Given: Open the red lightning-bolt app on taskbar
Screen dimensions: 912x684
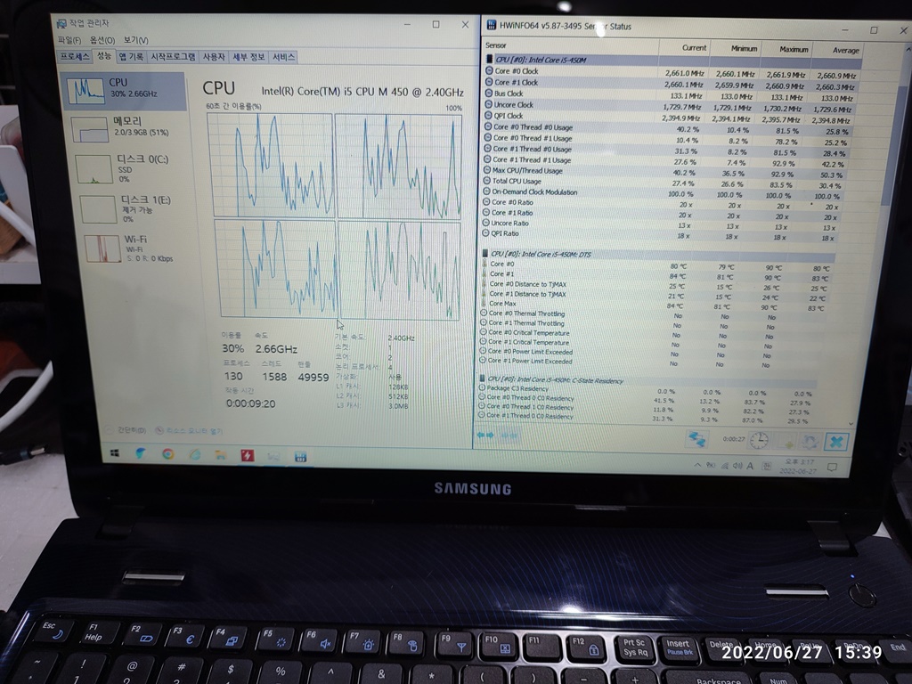Looking at the screenshot, I should pos(248,455).
